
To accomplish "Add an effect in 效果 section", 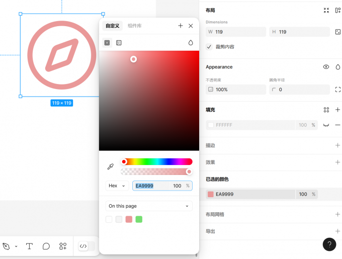I will click(337, 162).
